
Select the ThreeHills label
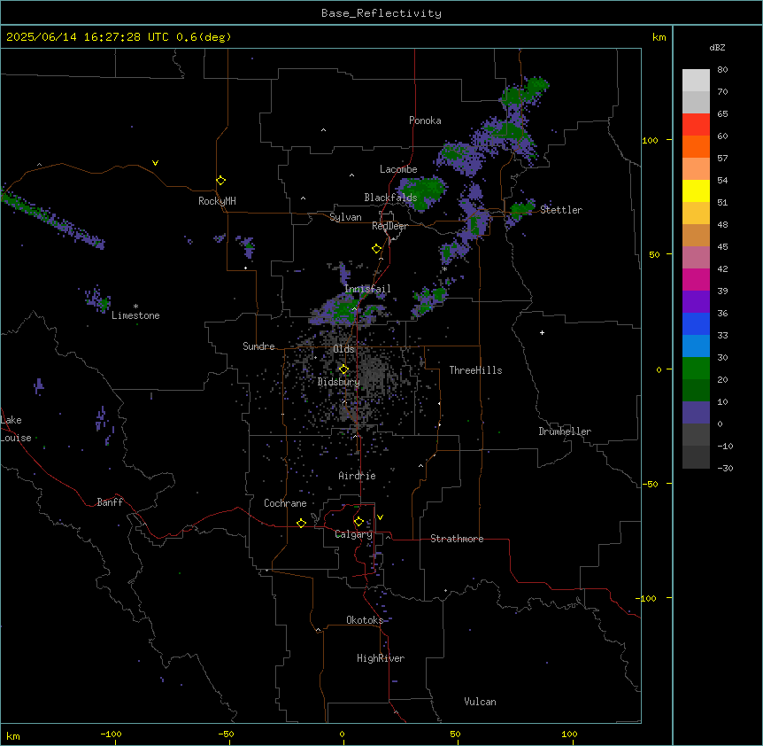point(476,370)
